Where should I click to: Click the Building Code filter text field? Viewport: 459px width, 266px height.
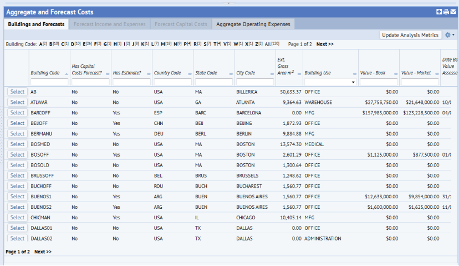(x=49, y=82)
